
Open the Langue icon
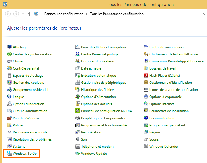pos(9,97)
